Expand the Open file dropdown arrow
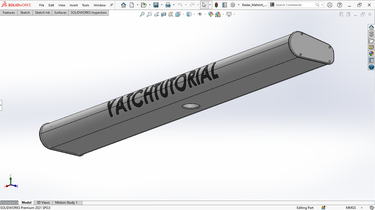The height and width of the screenshot is (210, 375). pyautogui.click(x=150, y=5)
